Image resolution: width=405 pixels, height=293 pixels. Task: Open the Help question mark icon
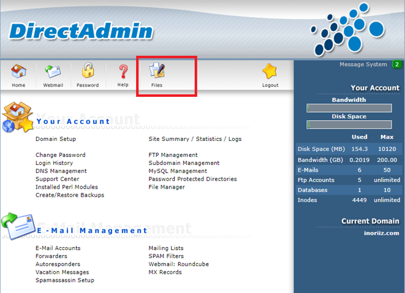click(123, 71)
